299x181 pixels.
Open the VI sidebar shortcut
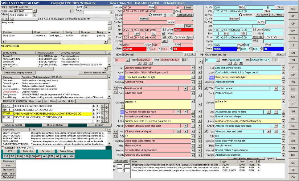coord(293,67)
